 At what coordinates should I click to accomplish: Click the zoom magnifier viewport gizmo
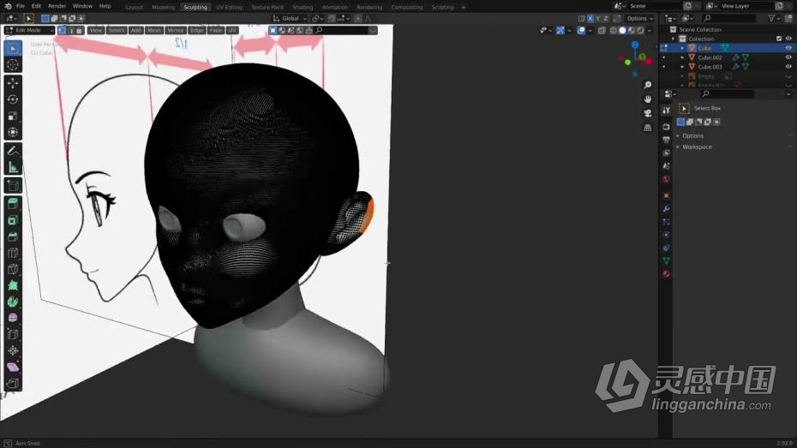648,85
